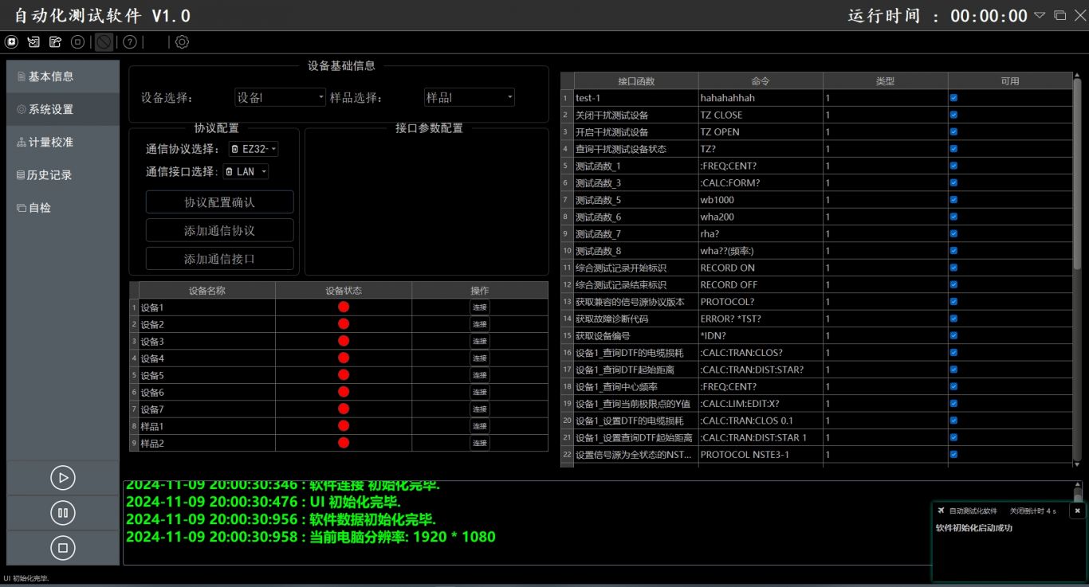Click the 添加通信协议 button

[x=219, y=230]
